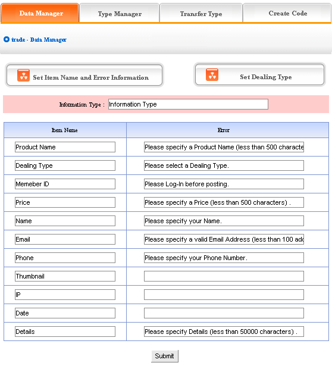
Task: Click the 'Please select a Dealing Type.' field
Action: coord(224,165)
